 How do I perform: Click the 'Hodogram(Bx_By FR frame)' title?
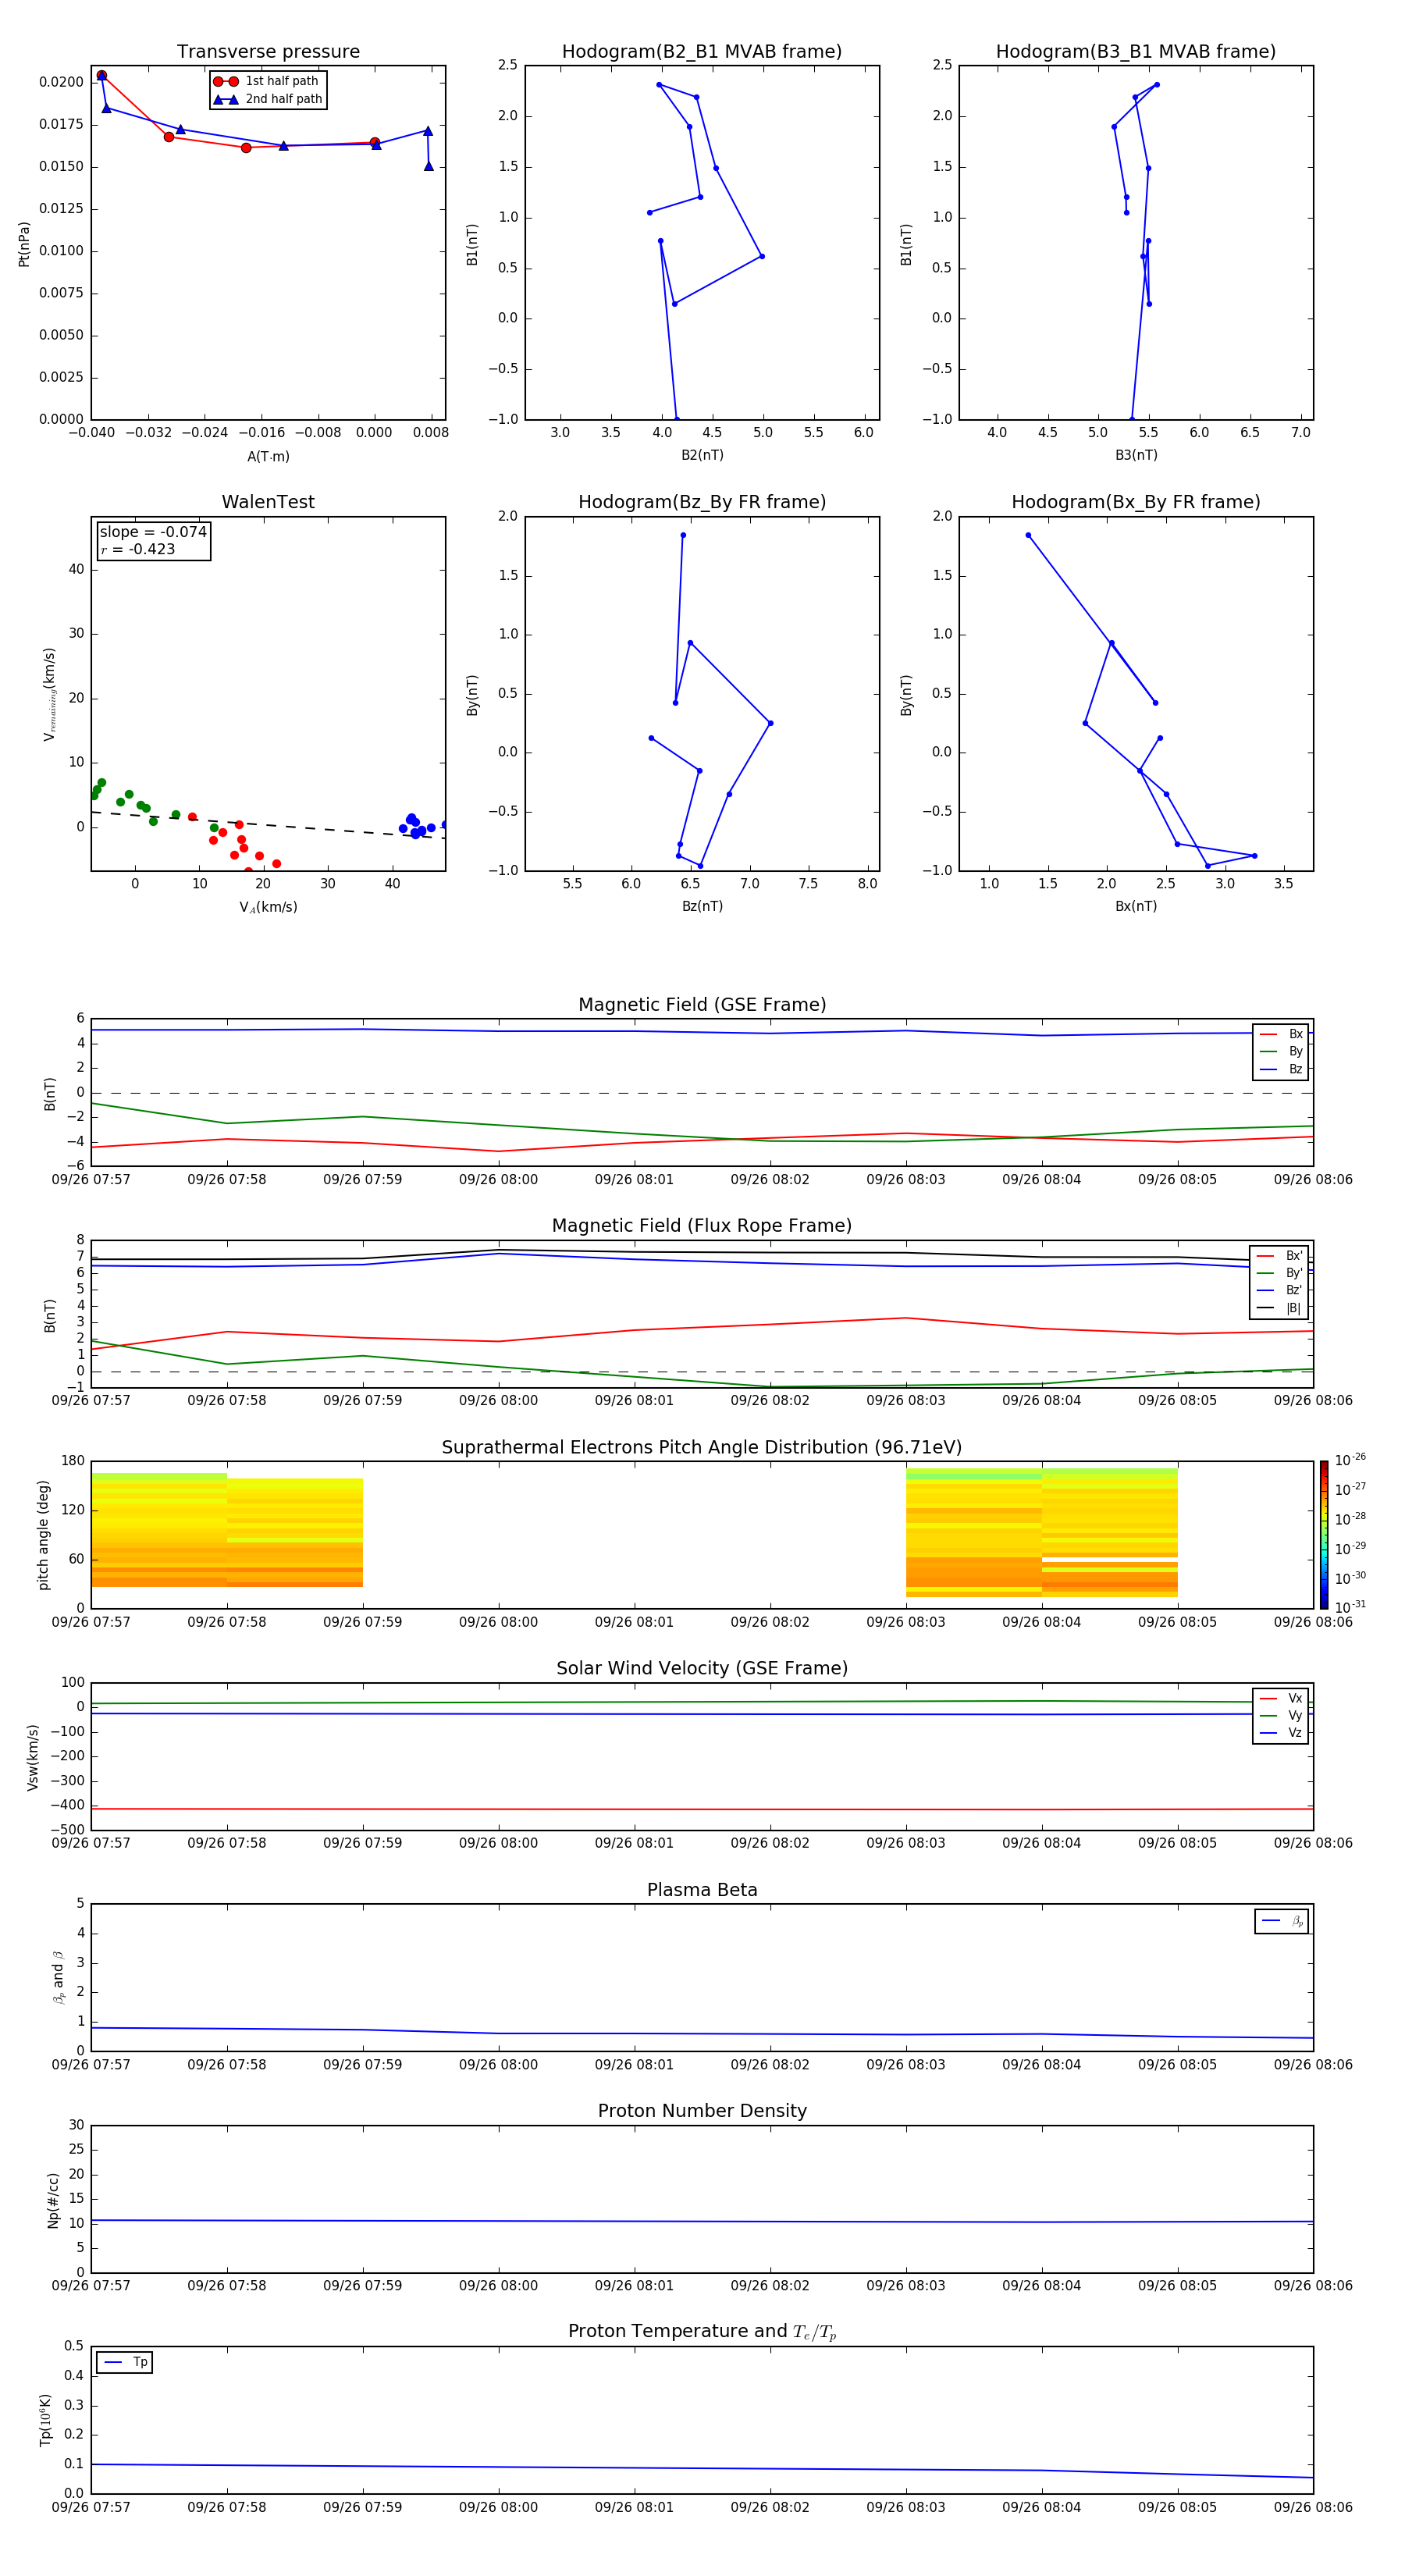pyautogui.click(x=1136, y=502)
